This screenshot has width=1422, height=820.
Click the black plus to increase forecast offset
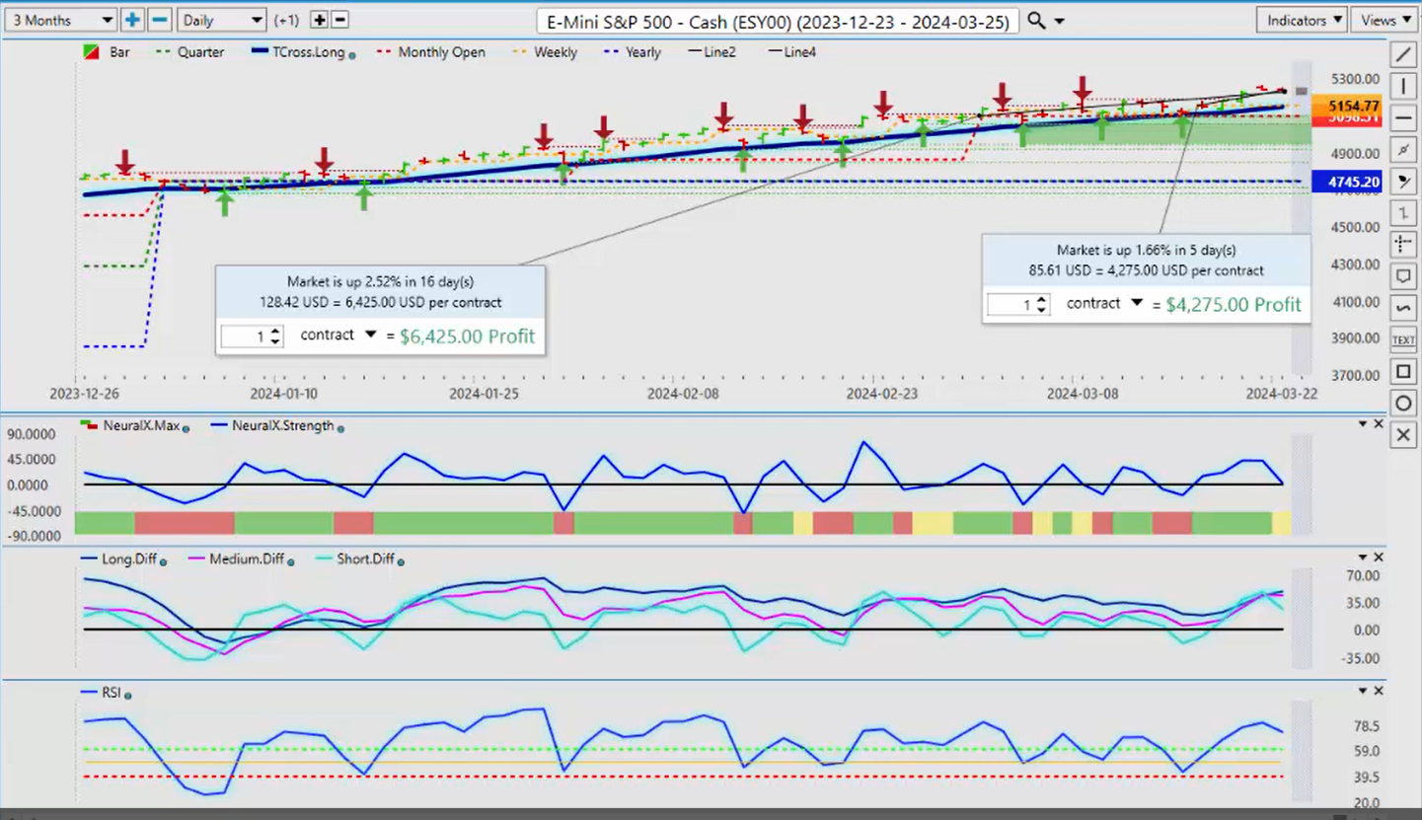coord(319,20)
